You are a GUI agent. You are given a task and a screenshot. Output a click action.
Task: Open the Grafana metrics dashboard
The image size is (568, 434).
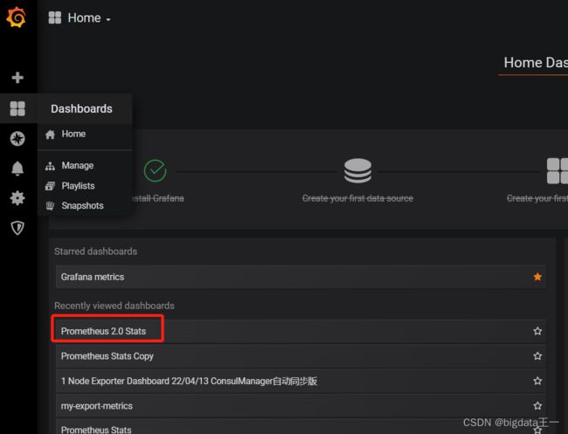coord(301,277)
